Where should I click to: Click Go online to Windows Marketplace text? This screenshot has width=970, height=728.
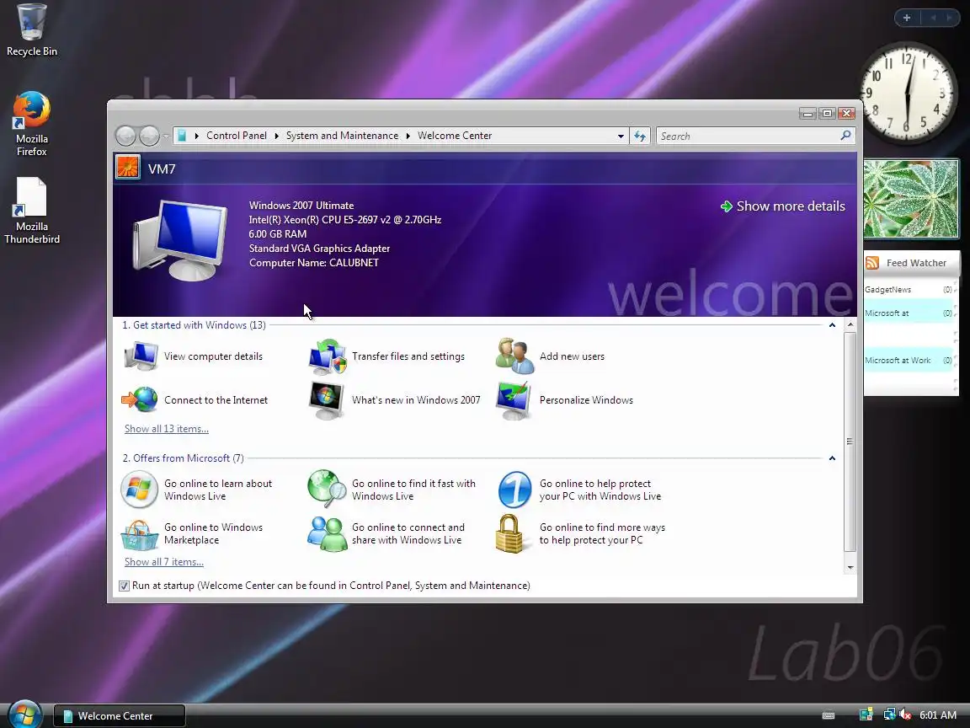213,533
